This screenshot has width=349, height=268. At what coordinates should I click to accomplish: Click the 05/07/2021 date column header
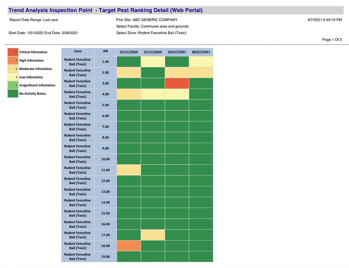(x=177, y=52)
